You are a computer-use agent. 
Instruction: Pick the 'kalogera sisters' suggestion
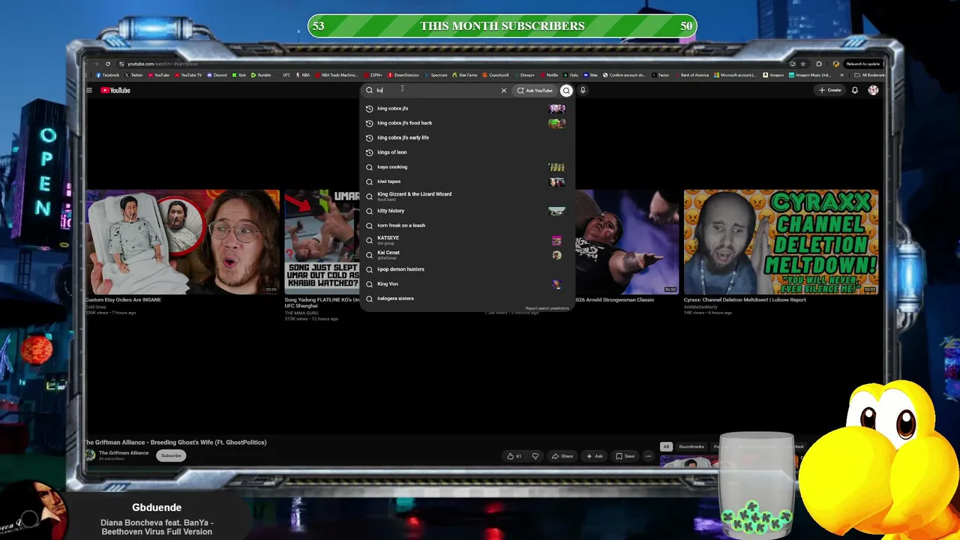coord(466,298)
